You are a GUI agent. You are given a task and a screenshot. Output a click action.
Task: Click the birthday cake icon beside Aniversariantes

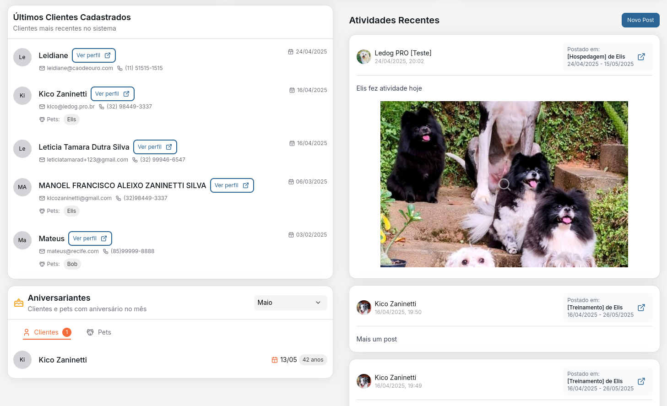(x=19, y=303)
